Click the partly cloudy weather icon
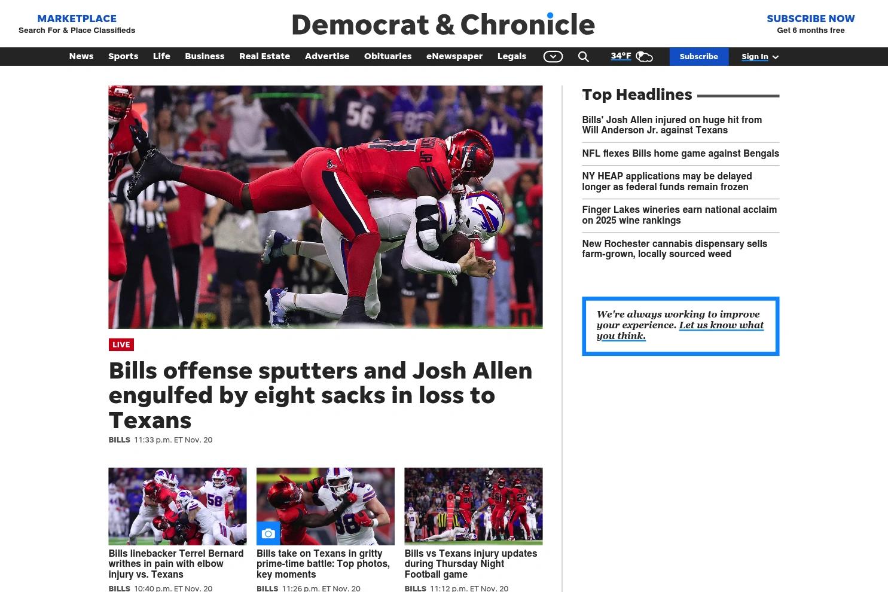 (x=644, y=57)
